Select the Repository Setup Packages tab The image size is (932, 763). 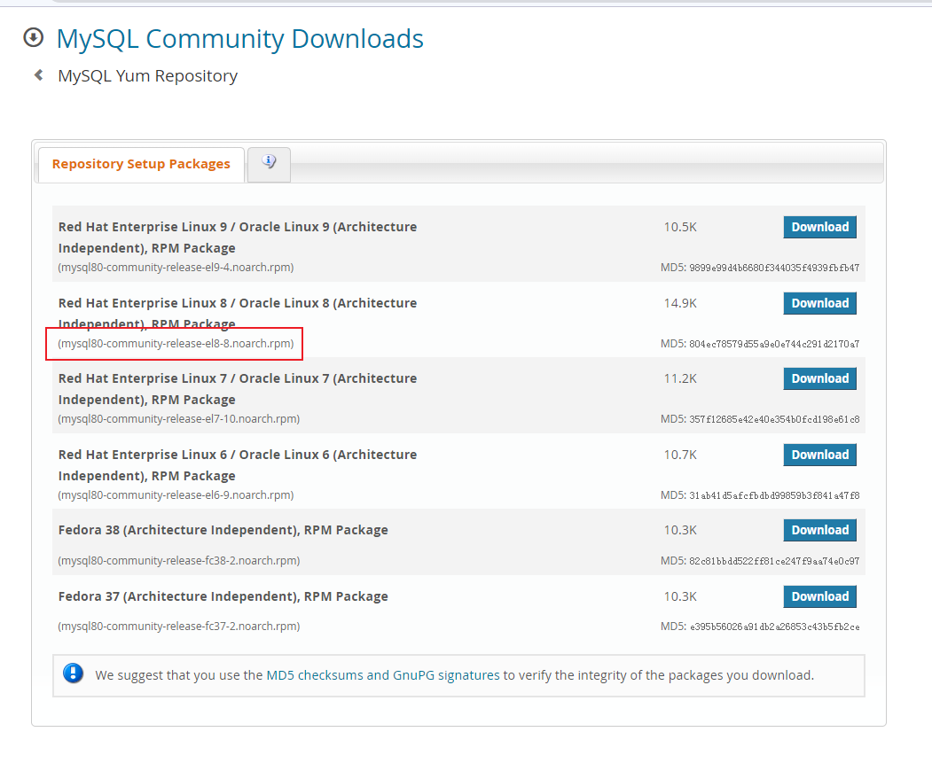click(141, 164)
